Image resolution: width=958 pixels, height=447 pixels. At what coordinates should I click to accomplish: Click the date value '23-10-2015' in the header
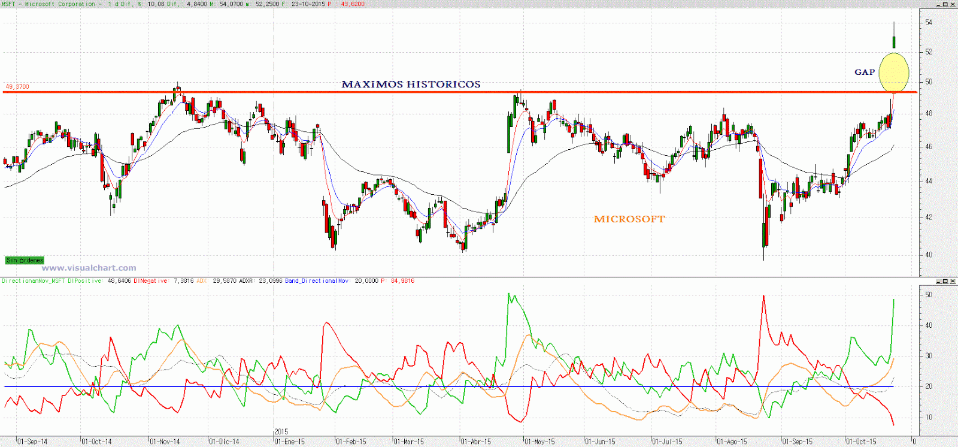tap(308, 4)
